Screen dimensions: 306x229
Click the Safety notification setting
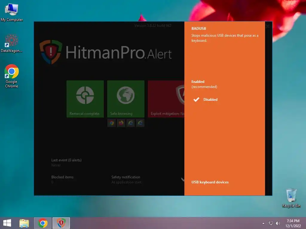[126, 179]
